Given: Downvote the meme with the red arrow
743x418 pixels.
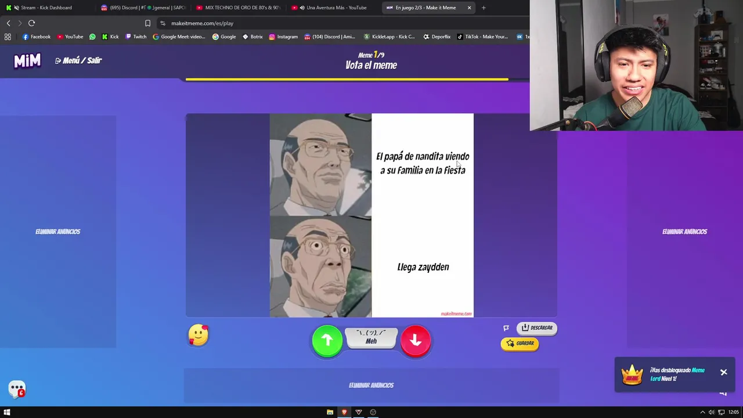Looking at the screenshot, I should tap(415, 341).
